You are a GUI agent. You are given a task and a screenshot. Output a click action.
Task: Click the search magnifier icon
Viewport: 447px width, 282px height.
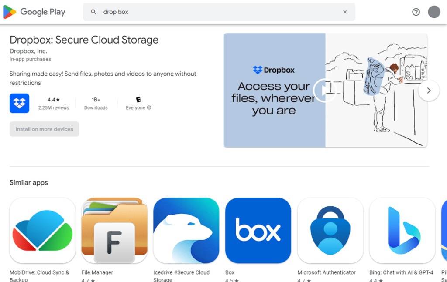coord(93,12)
